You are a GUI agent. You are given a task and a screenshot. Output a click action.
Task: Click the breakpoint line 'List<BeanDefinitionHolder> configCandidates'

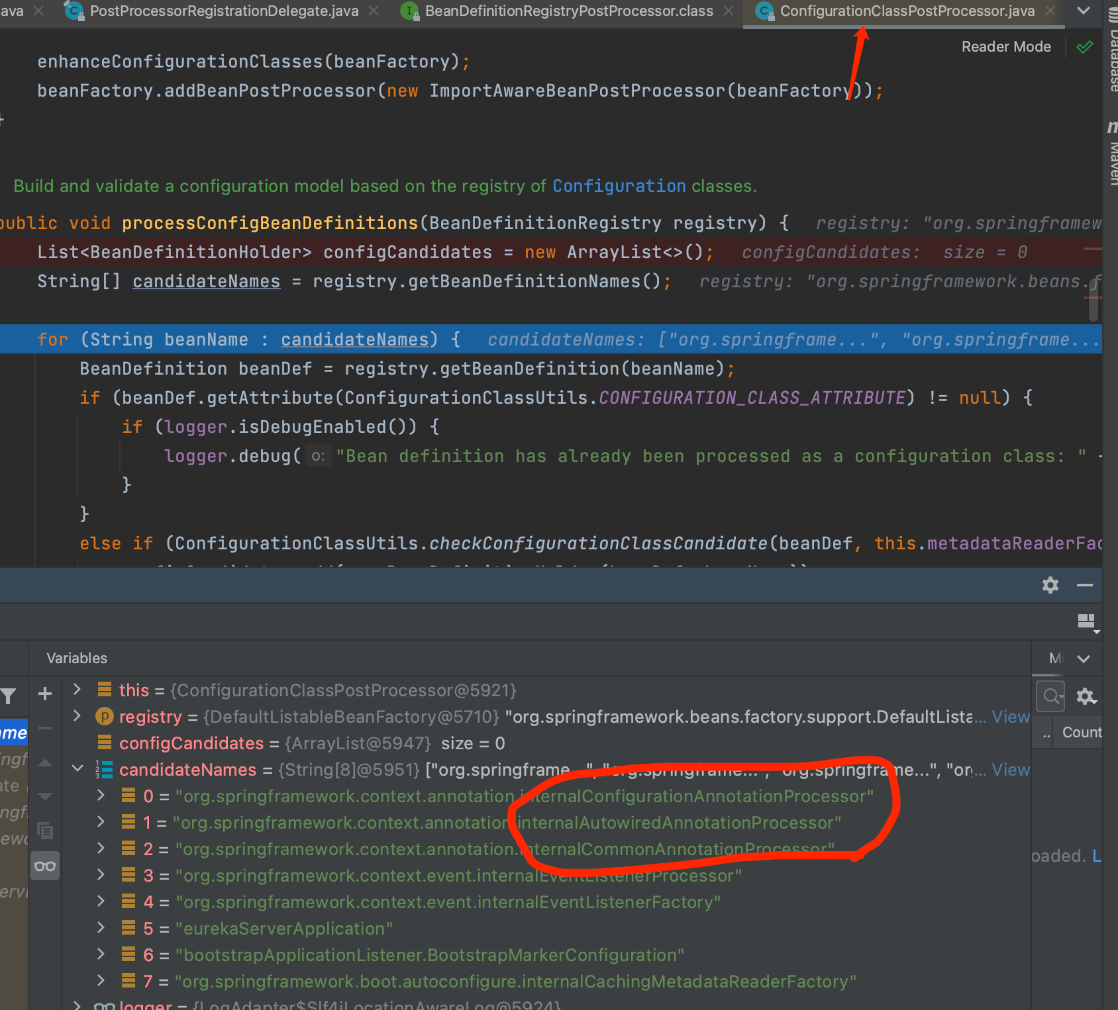(x=551, y=252)
